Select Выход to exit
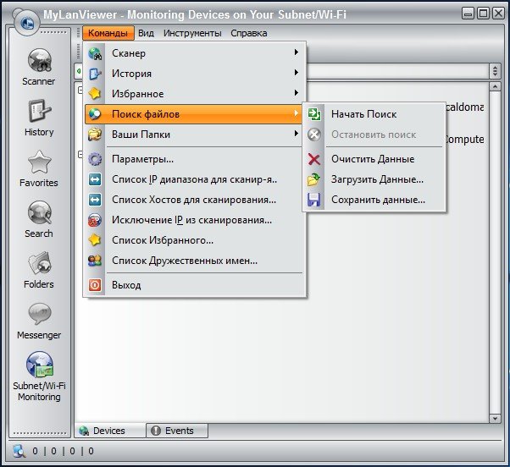Screen dimensions: 510x467 [x=195, y=285]
